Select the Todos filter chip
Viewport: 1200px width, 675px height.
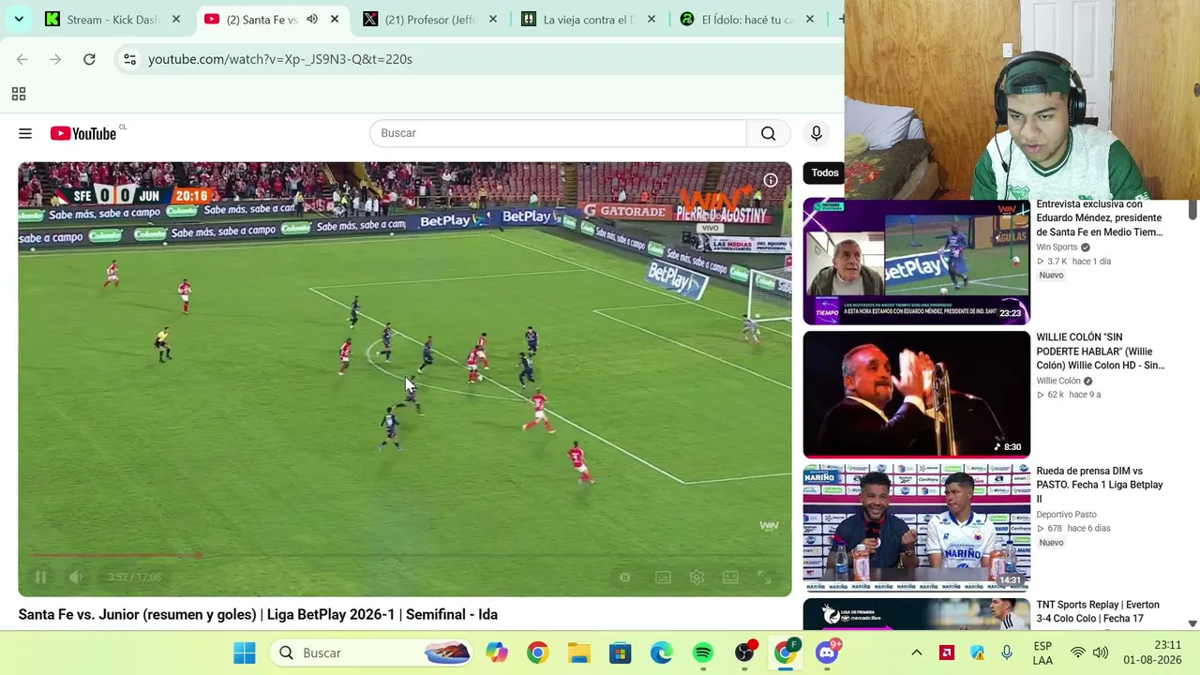click(x=825, y=172)
